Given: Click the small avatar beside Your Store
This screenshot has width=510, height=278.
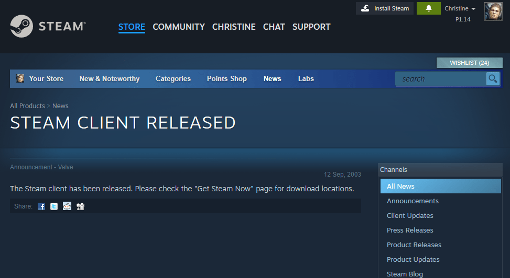Looking at the screenshot, I should pos(20,78).
